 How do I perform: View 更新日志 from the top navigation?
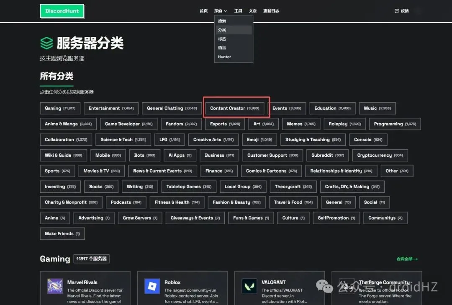271,11
